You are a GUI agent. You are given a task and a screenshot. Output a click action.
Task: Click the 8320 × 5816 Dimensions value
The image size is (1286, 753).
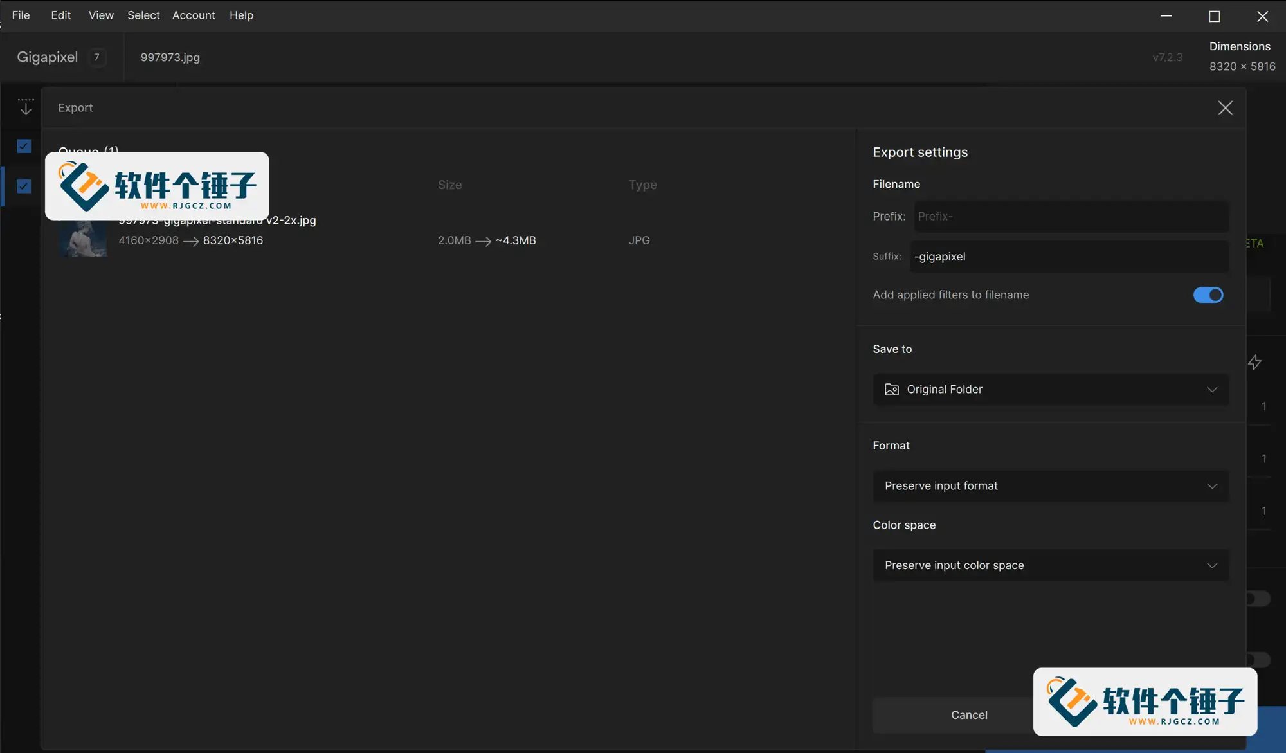1242,66
